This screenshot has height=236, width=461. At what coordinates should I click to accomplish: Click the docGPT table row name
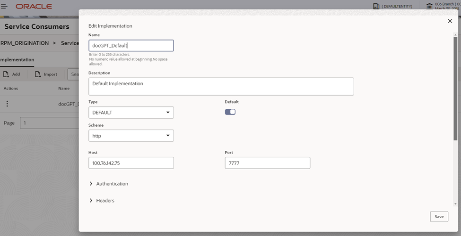[69, 104]
